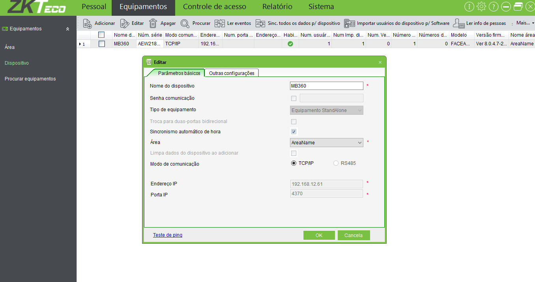Image resolution: width=535 pixels, height=282 pixels.
Task: Click the Sinc. todos os dados icon
Action: pos(260,23)
